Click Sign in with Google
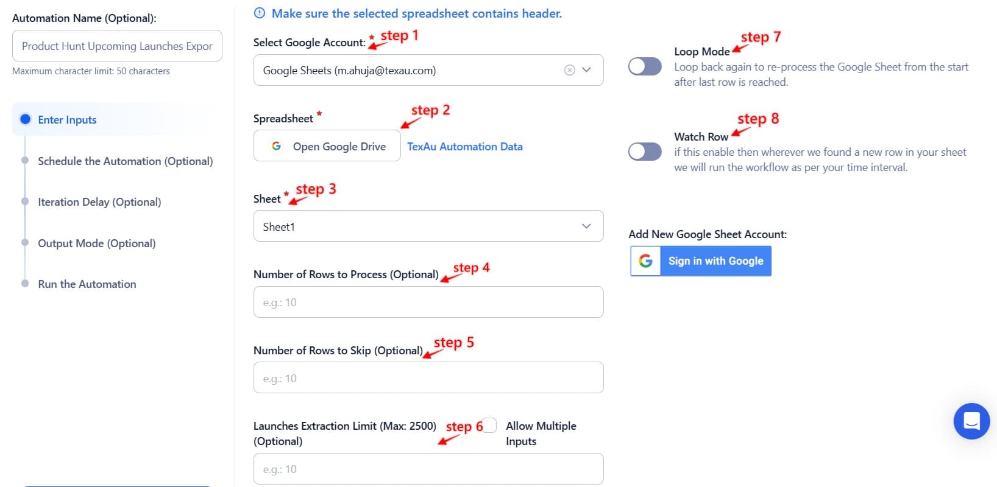The image size is (997, 487). tap(716, 261)
